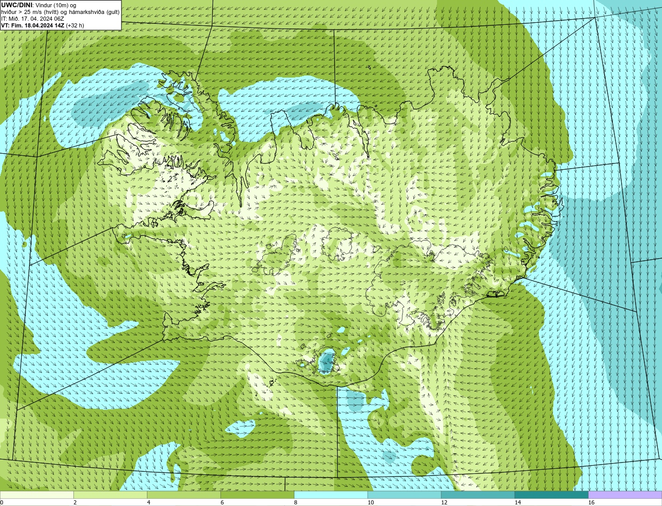Click the 14–16 m/s dark teal legend segment
This screenshot has height=506, width=662.
552,495
